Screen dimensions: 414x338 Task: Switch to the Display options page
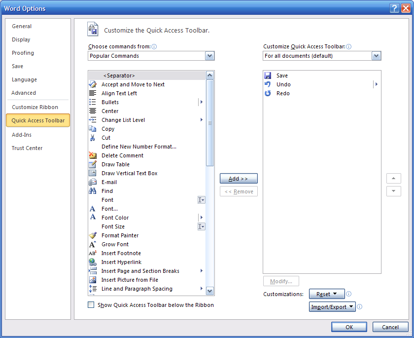click(x=38, y=39)
